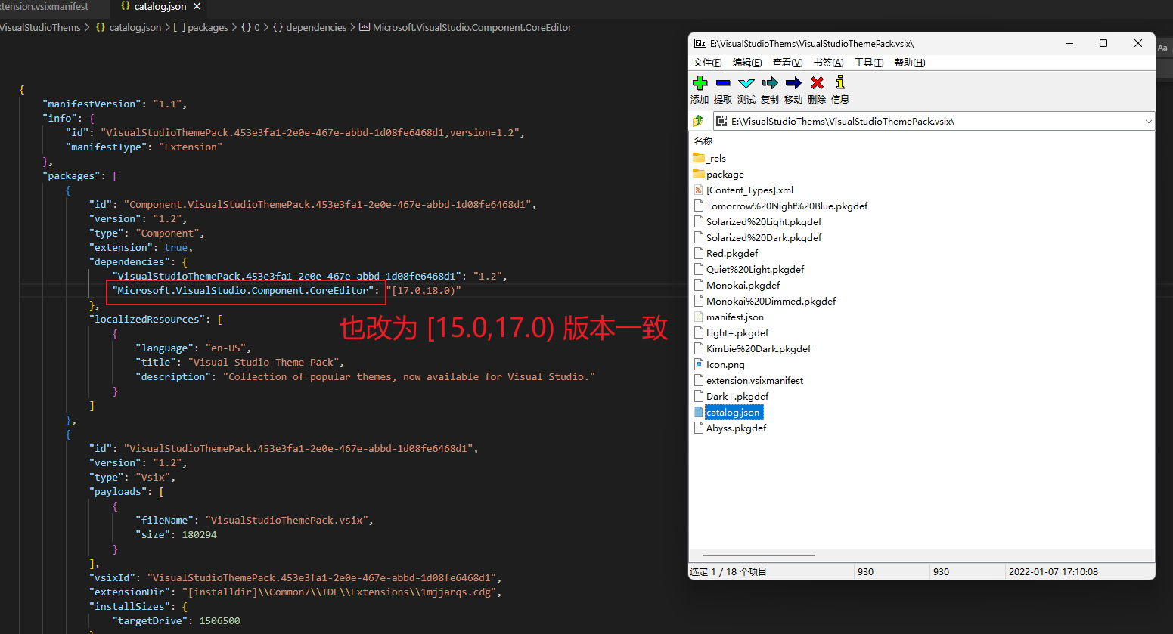Click the "manifestVersion" key in the editor
Image resolution: width=1173 pixels, height=634 pixels.
[92, 104]
